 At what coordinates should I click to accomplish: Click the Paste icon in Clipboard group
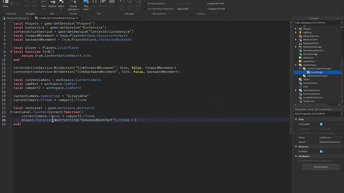pyautogui.click(x=5, y=2)
